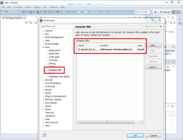Click the Last Edit Location arrow icon

(x=93, y=12)
